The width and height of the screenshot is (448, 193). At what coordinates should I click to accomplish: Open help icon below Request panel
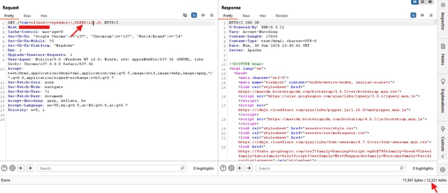tap(4, 168)
